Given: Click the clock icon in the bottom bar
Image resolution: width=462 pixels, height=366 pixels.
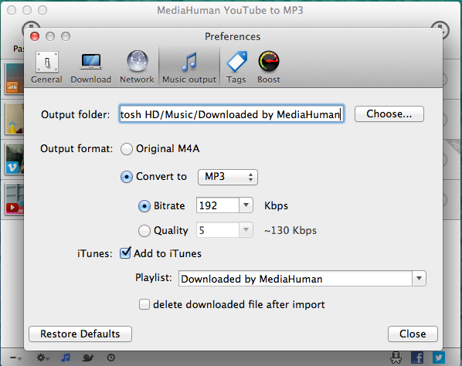Looking at the screenshot, I should (x=111, y=358).
